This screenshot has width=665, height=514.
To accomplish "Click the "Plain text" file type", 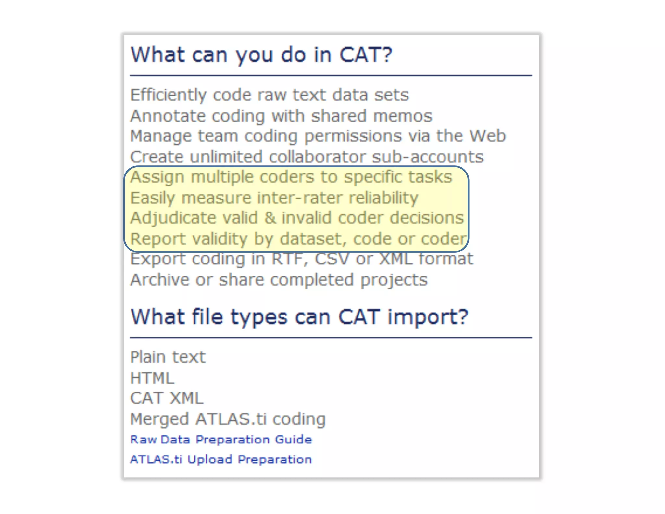I will 168,357.
